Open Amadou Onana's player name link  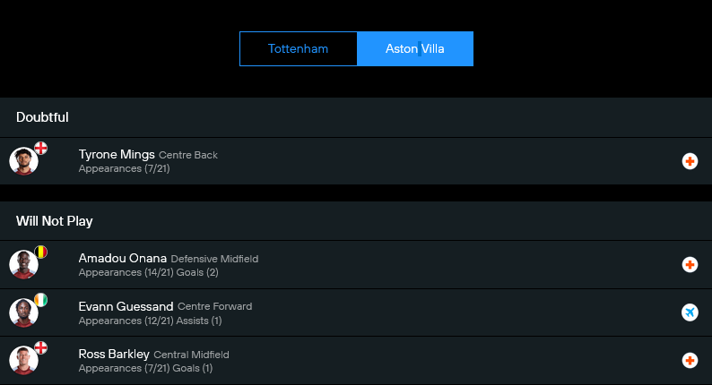coord(123,258)
